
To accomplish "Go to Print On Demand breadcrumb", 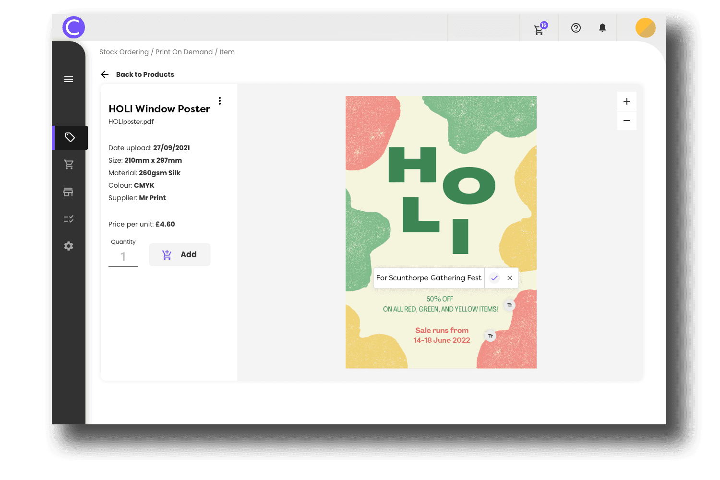I will point(184,52).
